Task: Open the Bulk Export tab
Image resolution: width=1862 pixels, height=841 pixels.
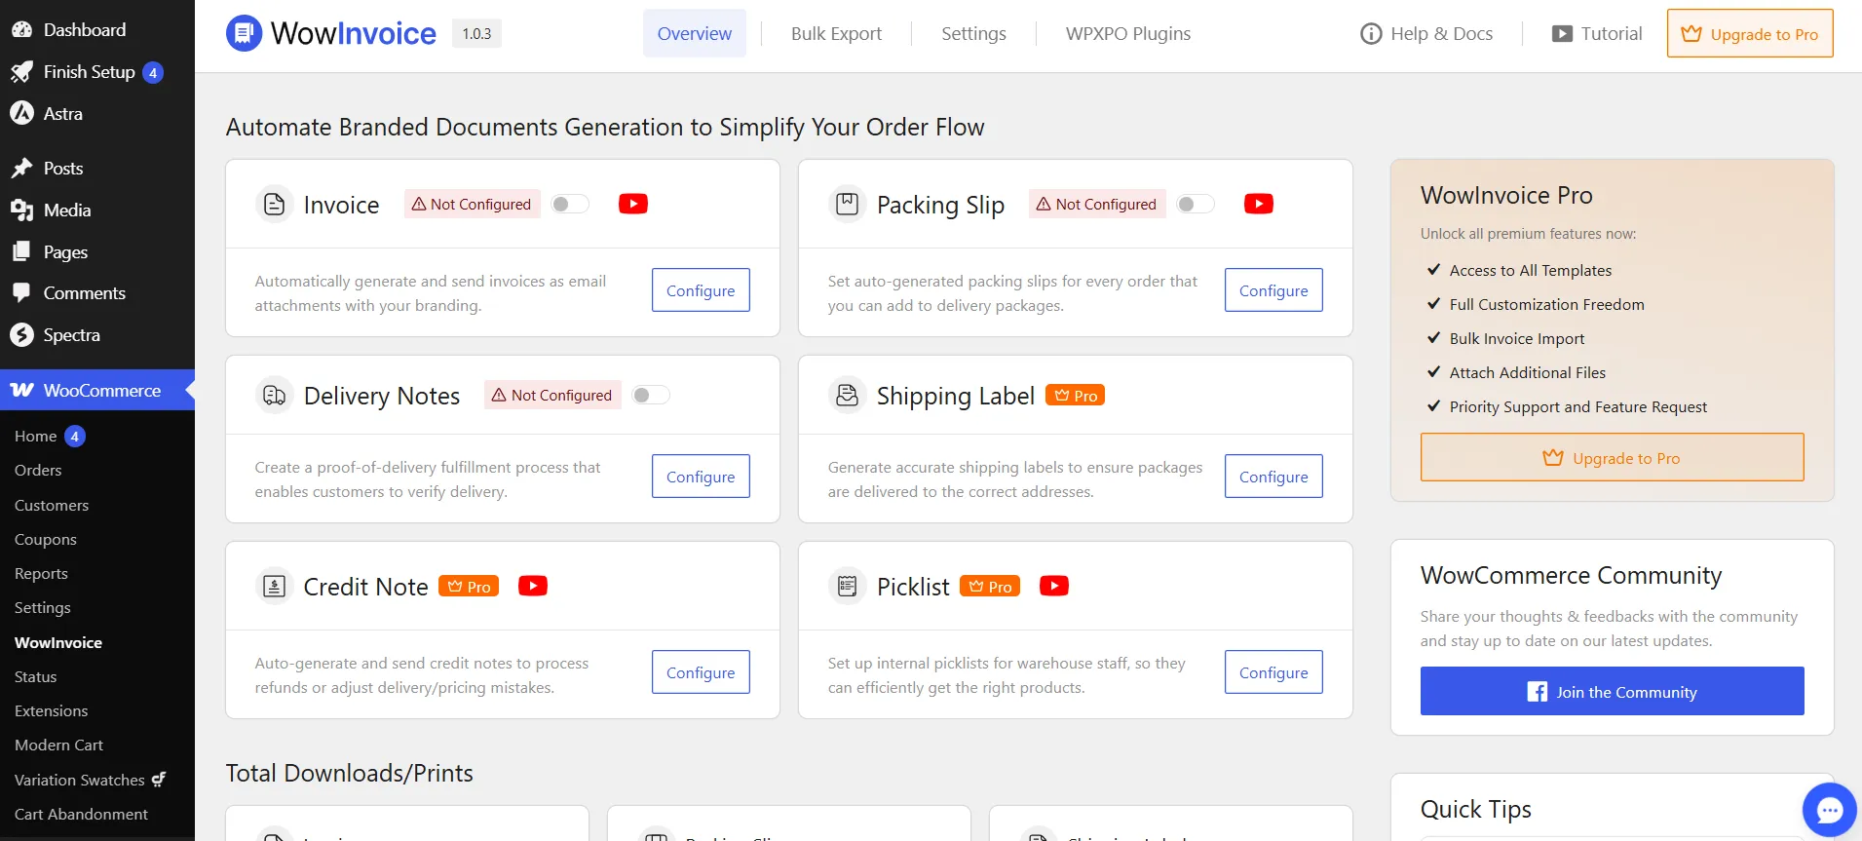Action: pyautogui.click(x=836, y=33)
